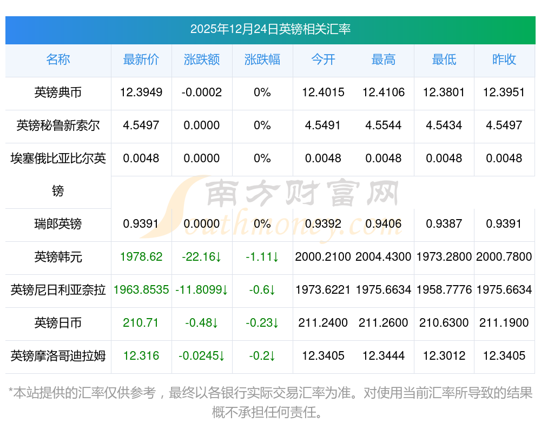Click the low value 1973.2800
This screenshot has width=541, height=429.
444,257
